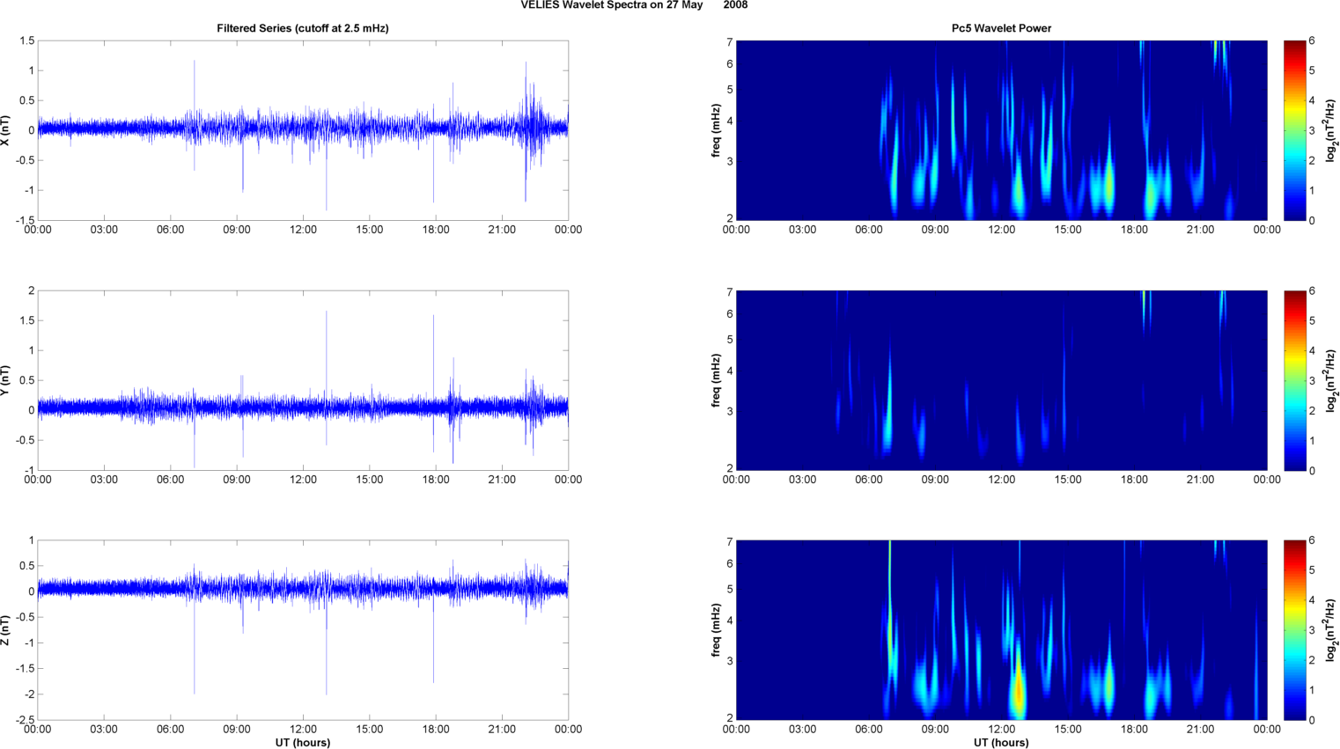Click the log2(nT²/Hz) label of the bottom colorbar
1340x749 pixels.
pyautogui.click(x=1331, y=630)
